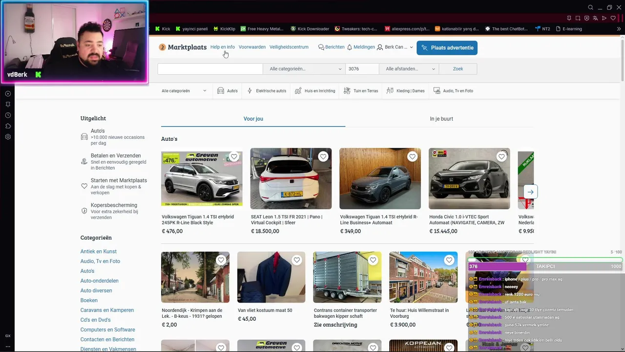Favorite the Huis Willemstraat listing heart
The image size is (625, 352).
449,261
